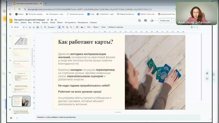Collapse the toolbar with the up chevron
Viewport: 219px width, 123px height.
tap(197, 27)
